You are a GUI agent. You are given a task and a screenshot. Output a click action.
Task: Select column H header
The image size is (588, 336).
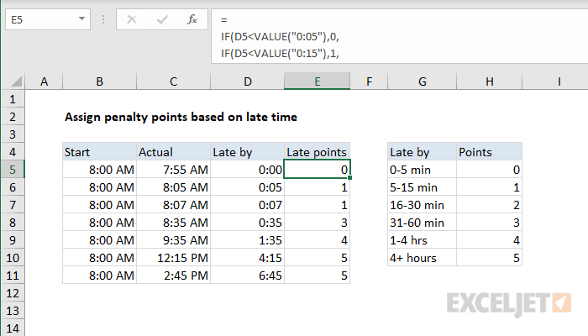tap(490, 81)
